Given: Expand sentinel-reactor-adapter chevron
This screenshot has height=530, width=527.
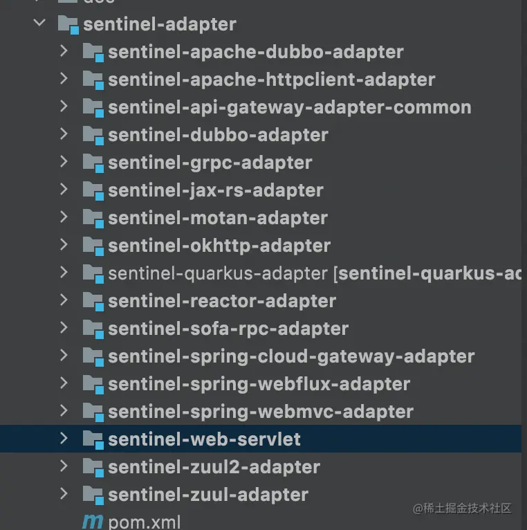Looking at the screenshot, I should pos(64,300).
